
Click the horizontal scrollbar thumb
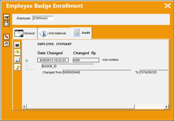(x=80, y=107)
